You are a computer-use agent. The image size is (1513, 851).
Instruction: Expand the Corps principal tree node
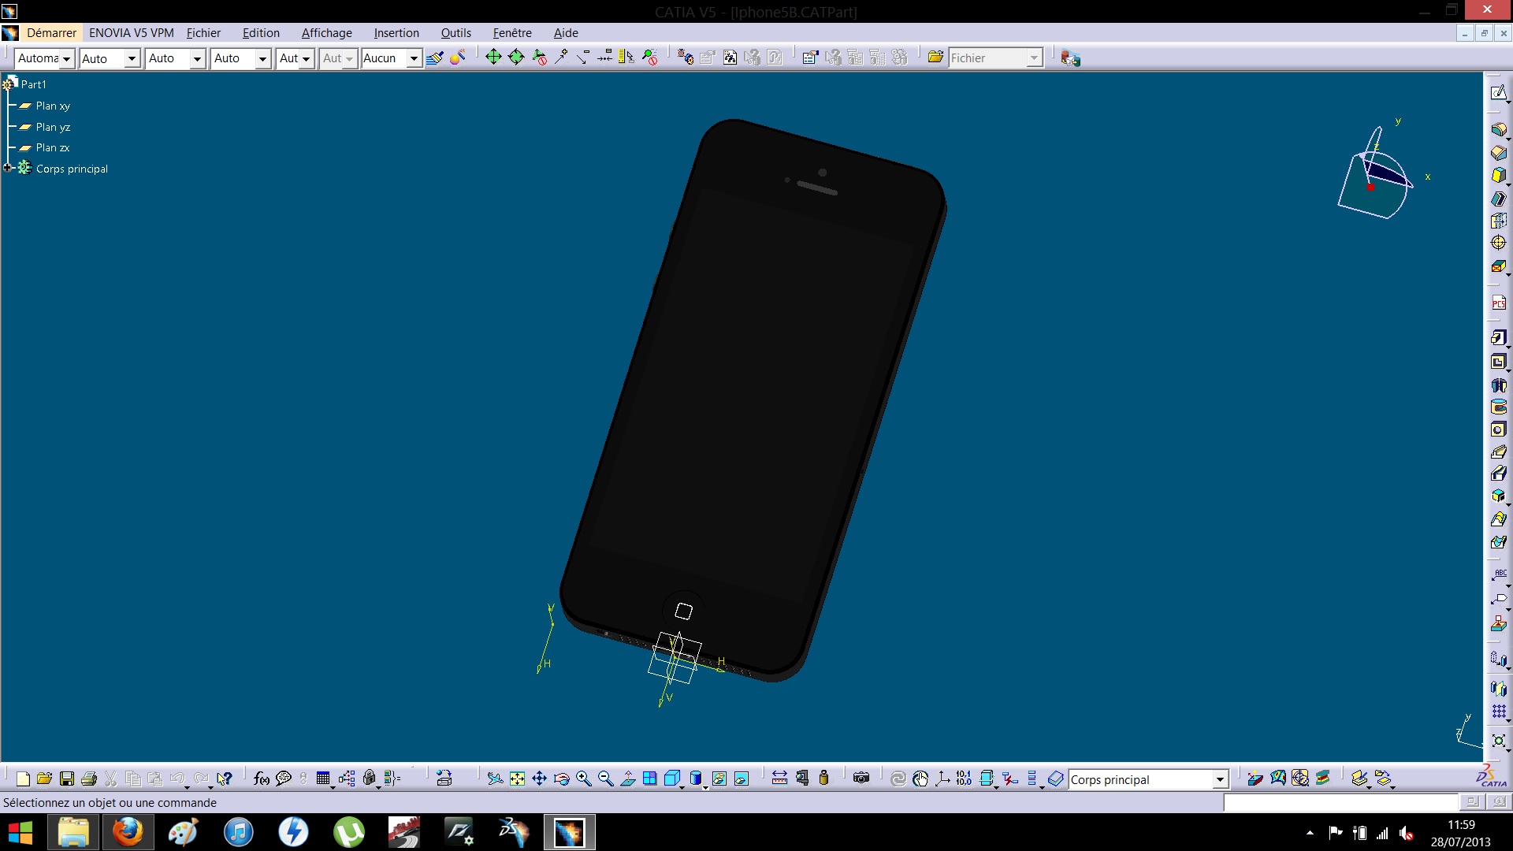click(x=8, y=168)
